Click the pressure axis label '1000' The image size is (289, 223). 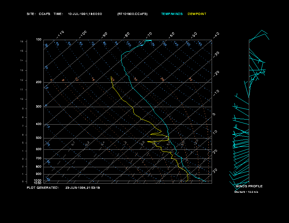pyautogui.click(x=38, y=180)
